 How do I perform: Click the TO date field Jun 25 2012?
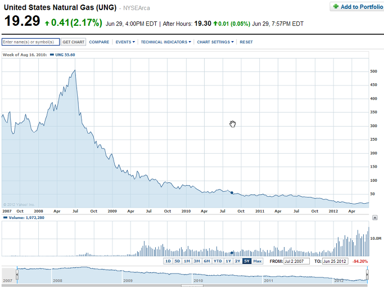point(335,261)
